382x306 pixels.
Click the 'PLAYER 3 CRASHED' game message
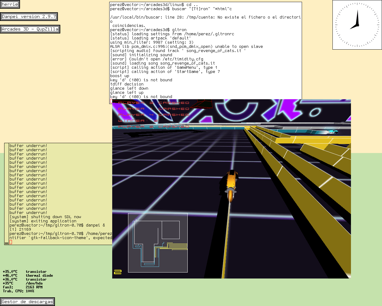click(153, 103)
